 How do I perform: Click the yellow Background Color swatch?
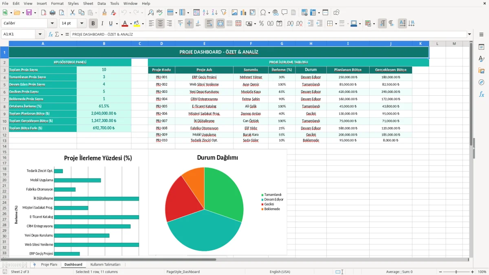(137, 24)
